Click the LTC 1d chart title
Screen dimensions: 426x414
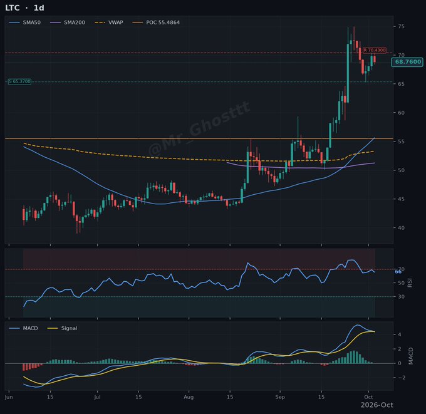point(24,8)
